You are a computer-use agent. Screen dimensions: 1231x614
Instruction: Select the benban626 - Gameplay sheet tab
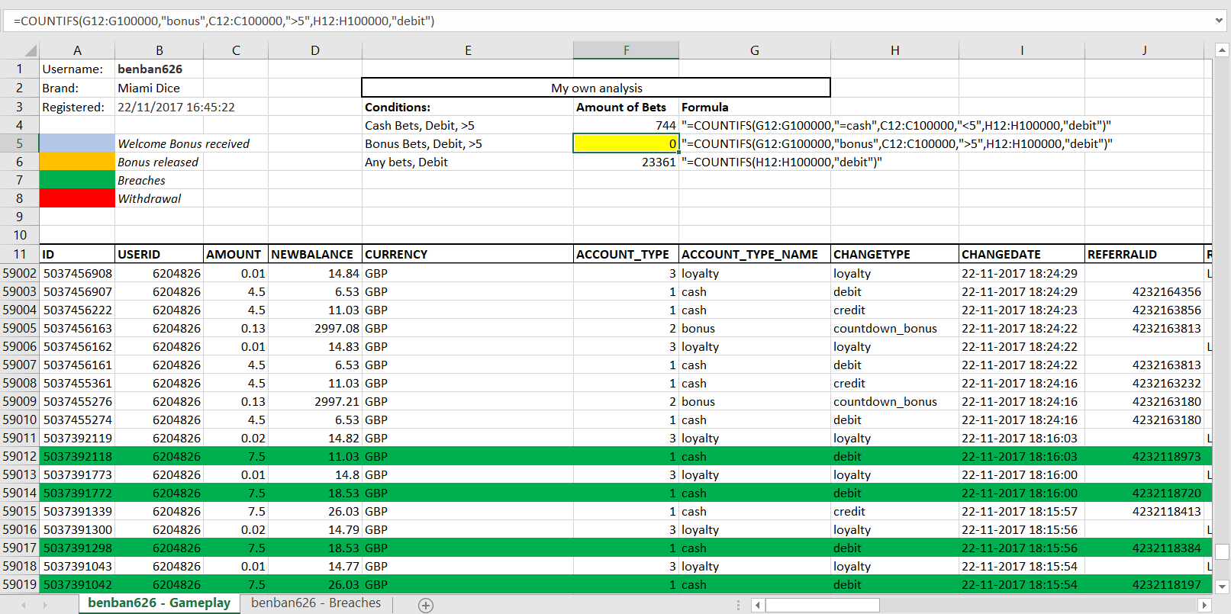pyautogui.click(x=159, y=603)
